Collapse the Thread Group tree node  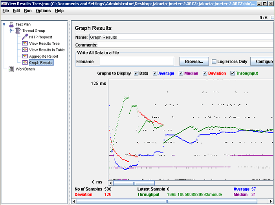[x=11, y=31]
